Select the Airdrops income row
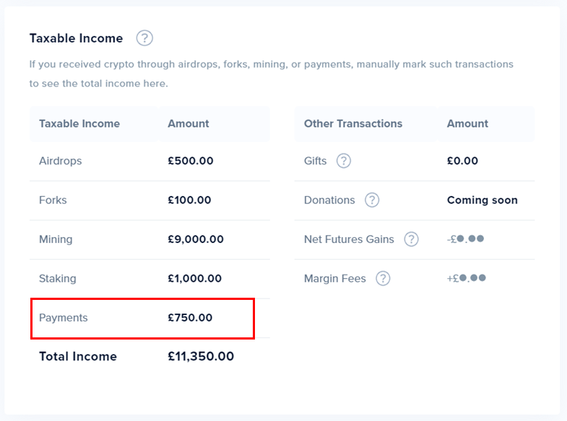Screen dimensions: 567x421 (61, 161)
